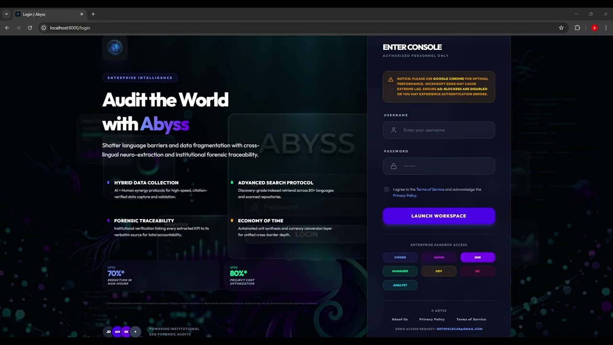Select OWNER sandbox access
Image resolution: width=613 pixels, height=345 pixels.
pyautogui.click(x=400, y=257)
